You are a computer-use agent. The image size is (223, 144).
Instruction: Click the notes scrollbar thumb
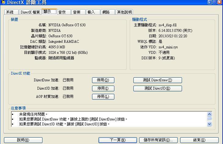(x=209, y=118)
